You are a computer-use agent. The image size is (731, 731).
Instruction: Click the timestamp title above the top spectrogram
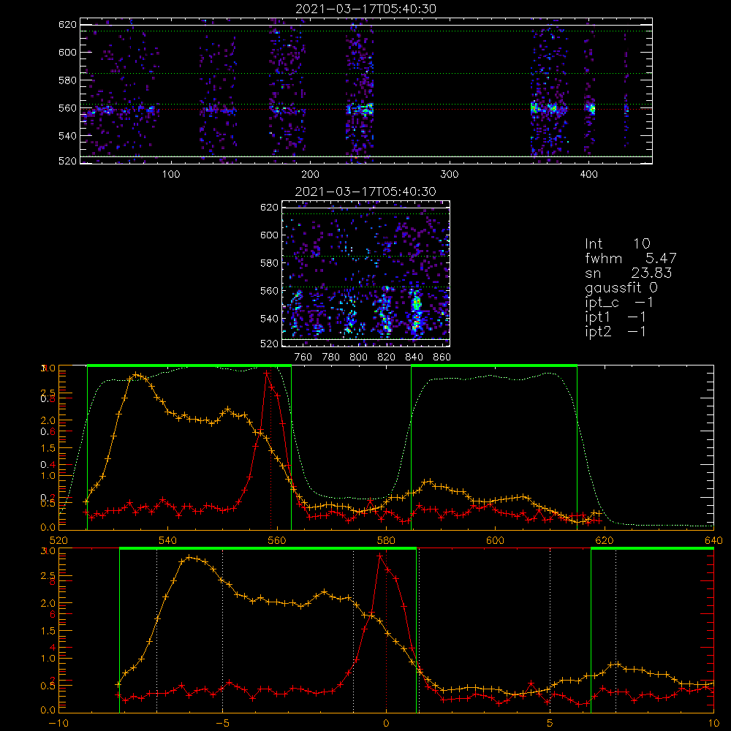click(365, 9)
